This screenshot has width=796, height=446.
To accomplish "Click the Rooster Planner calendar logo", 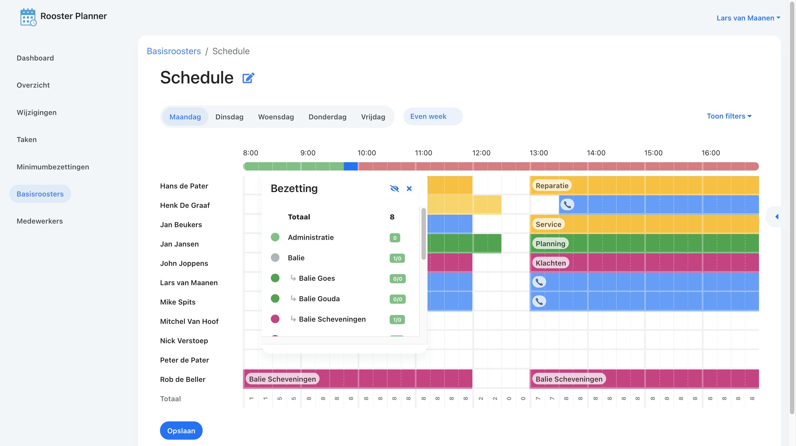I will coord(28,16).
